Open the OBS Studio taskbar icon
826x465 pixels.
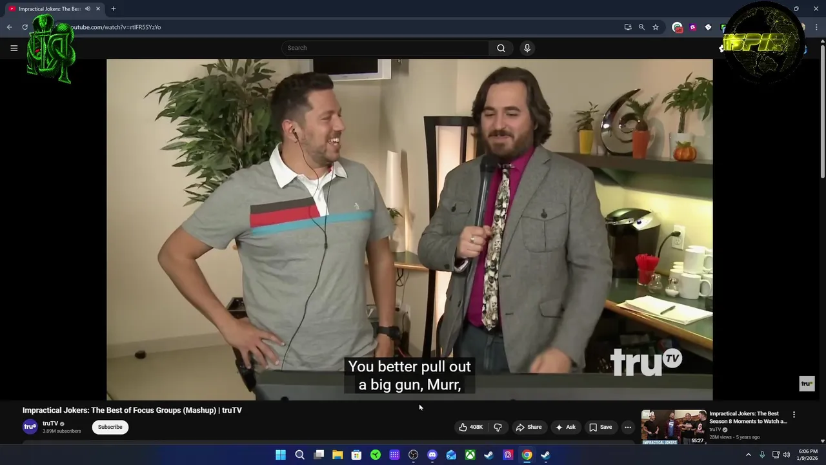[x=414, y=455]
